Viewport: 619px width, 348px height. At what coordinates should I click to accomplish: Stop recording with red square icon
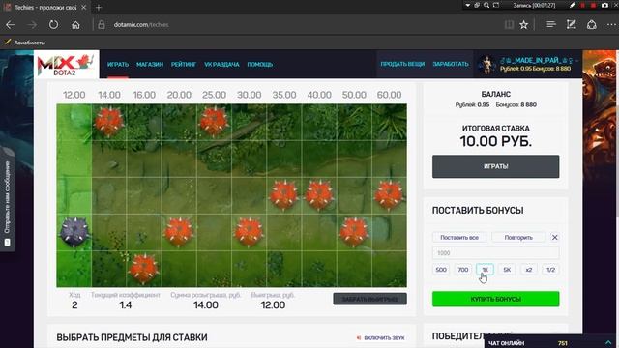[x=593, y=5]
